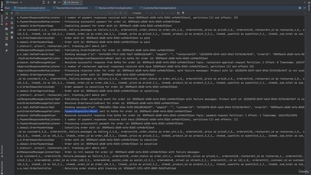Click log line 'Processing unsuccessful payment for order id'
Image resolution: width=311 pixels, height=175 pixels.
pos(124,123)
